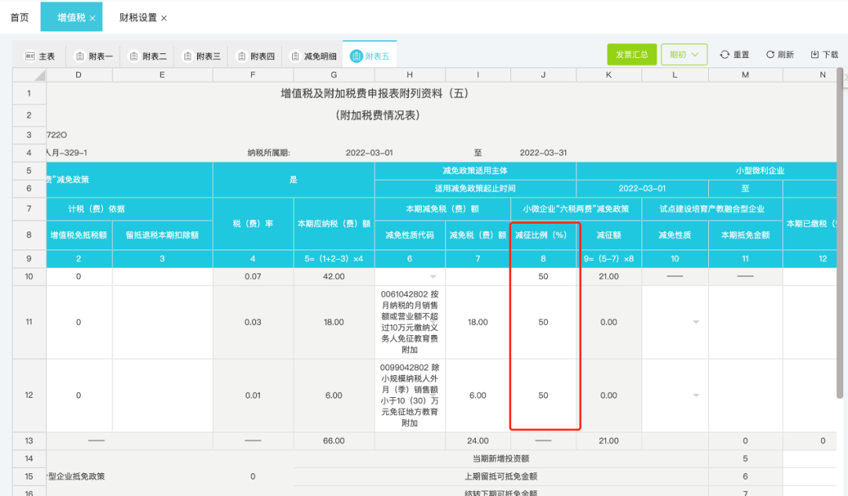Click the 当期新增投资额 cell

[501, 458]
